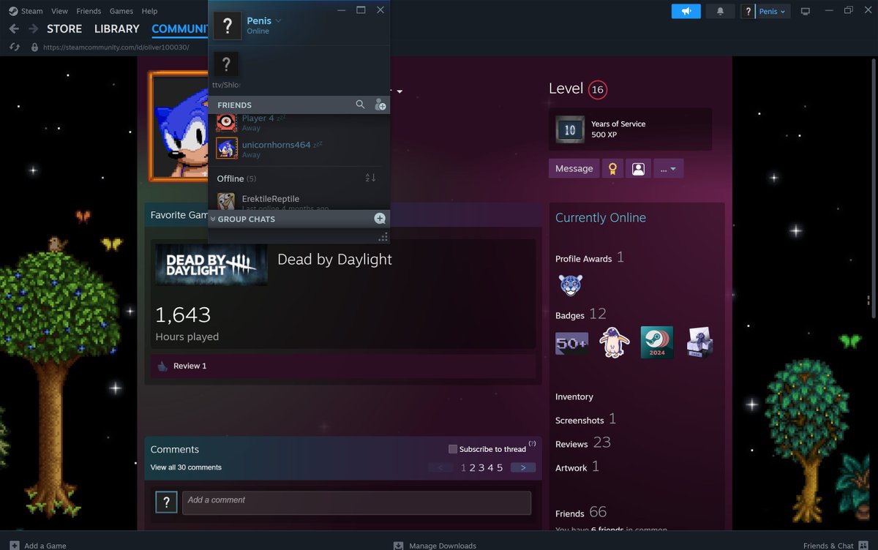Open the Badges 12 link
The width and height of the screenshot is (878, 550).
coord(581,314)
